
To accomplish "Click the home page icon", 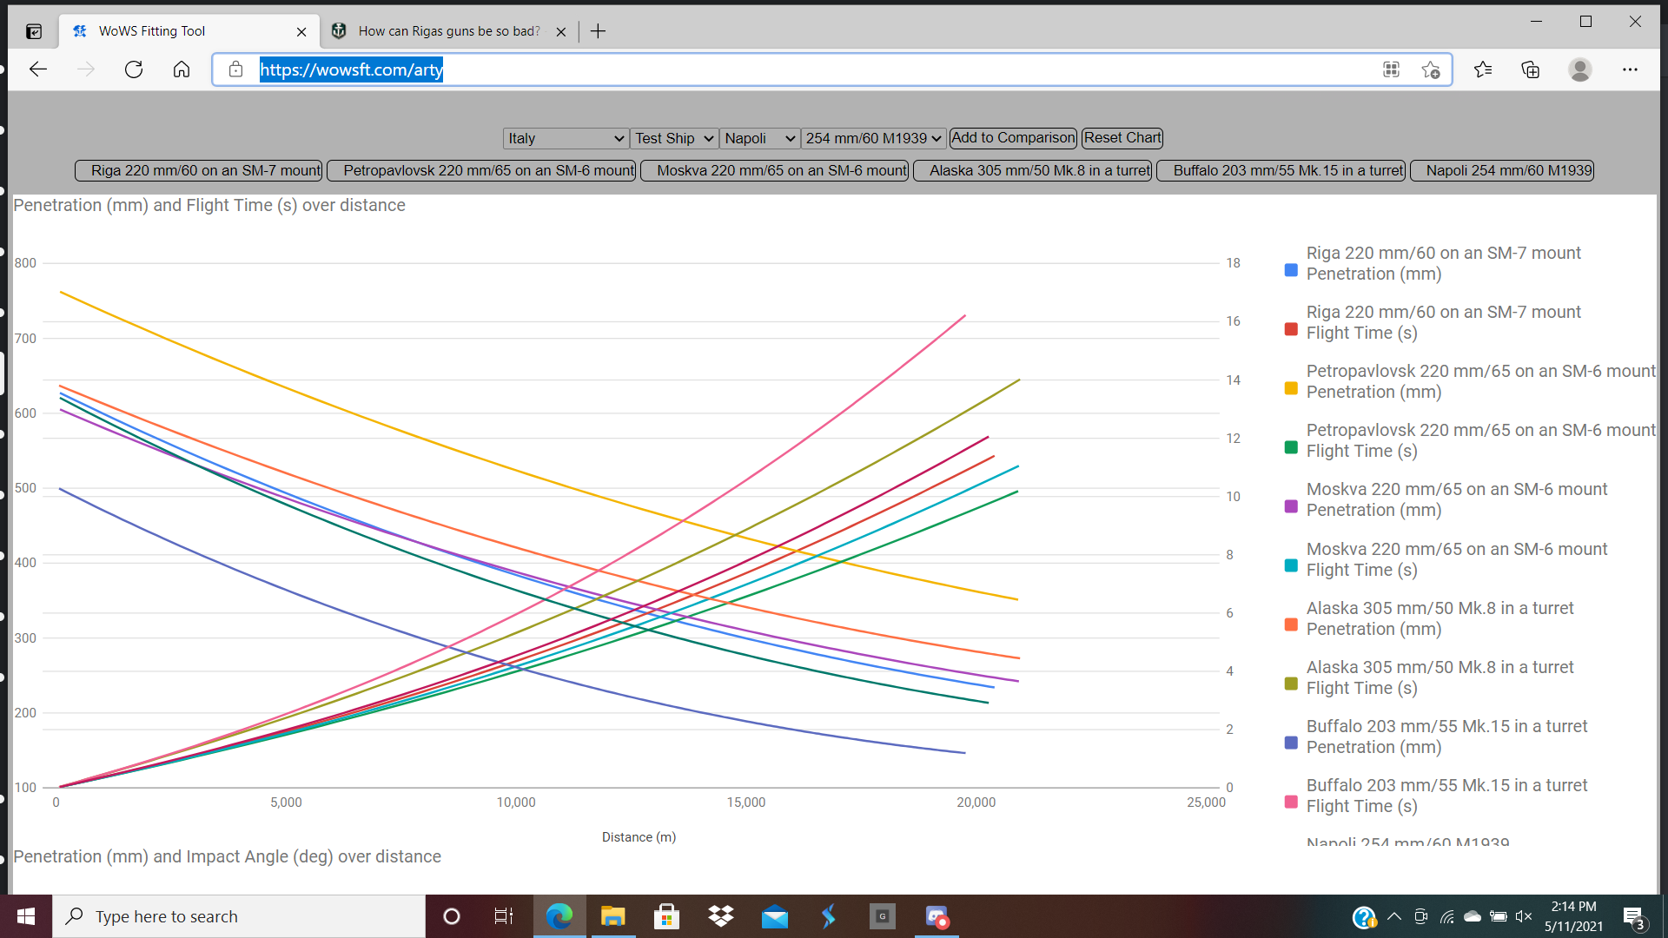I will point(182,69).
